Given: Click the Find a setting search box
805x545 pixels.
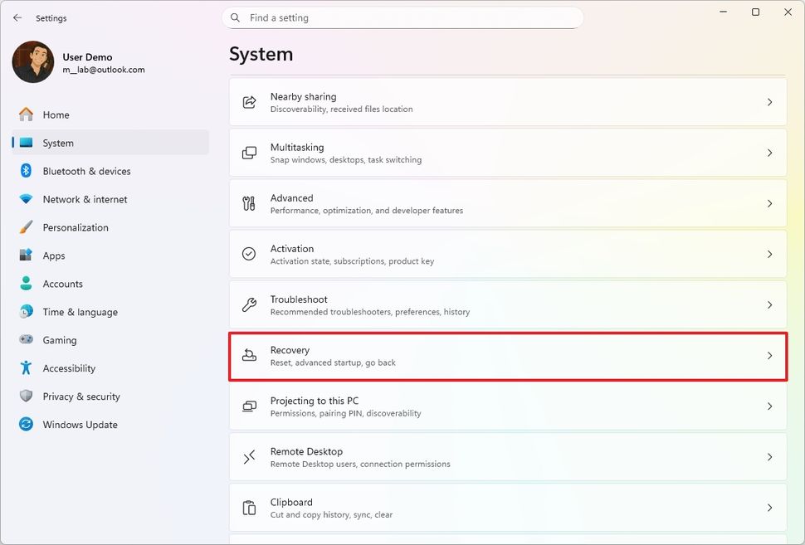Looking at the screenshot, I should pyautogui.click(x=402, y=17).
